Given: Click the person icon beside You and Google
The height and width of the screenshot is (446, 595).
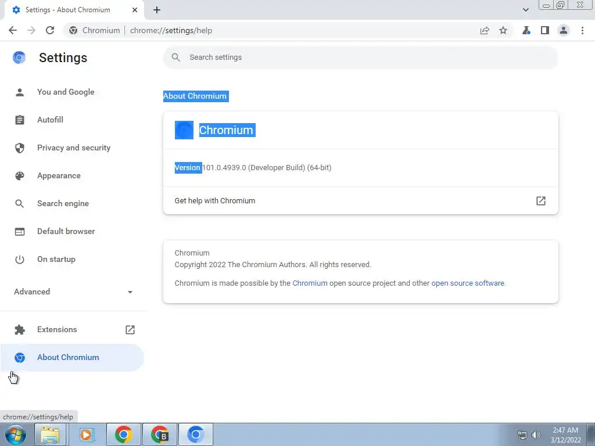Looking at the screenshot, I should coord(19,92).
